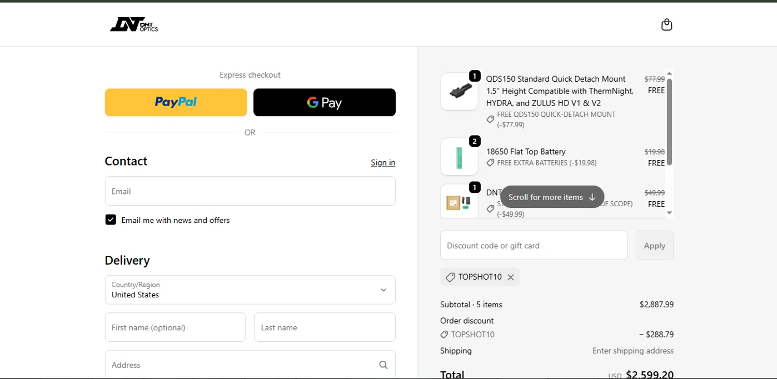The image size is (777, 379).
Task: Open the shopping bag cart icon
Action: tap(667, 25)
